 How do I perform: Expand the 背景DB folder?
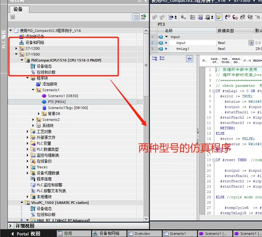[39, 114]
